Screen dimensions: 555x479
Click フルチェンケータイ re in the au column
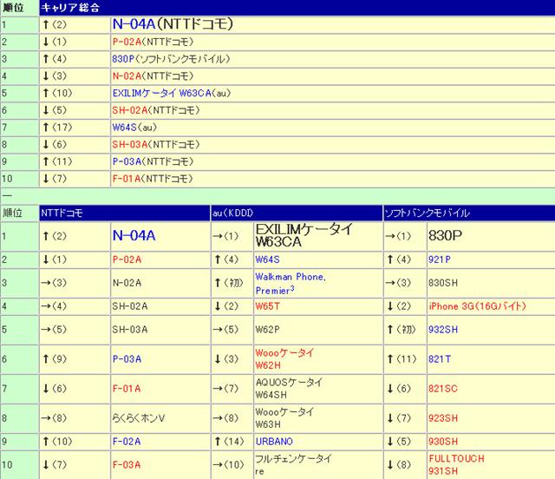pos(293,465)
